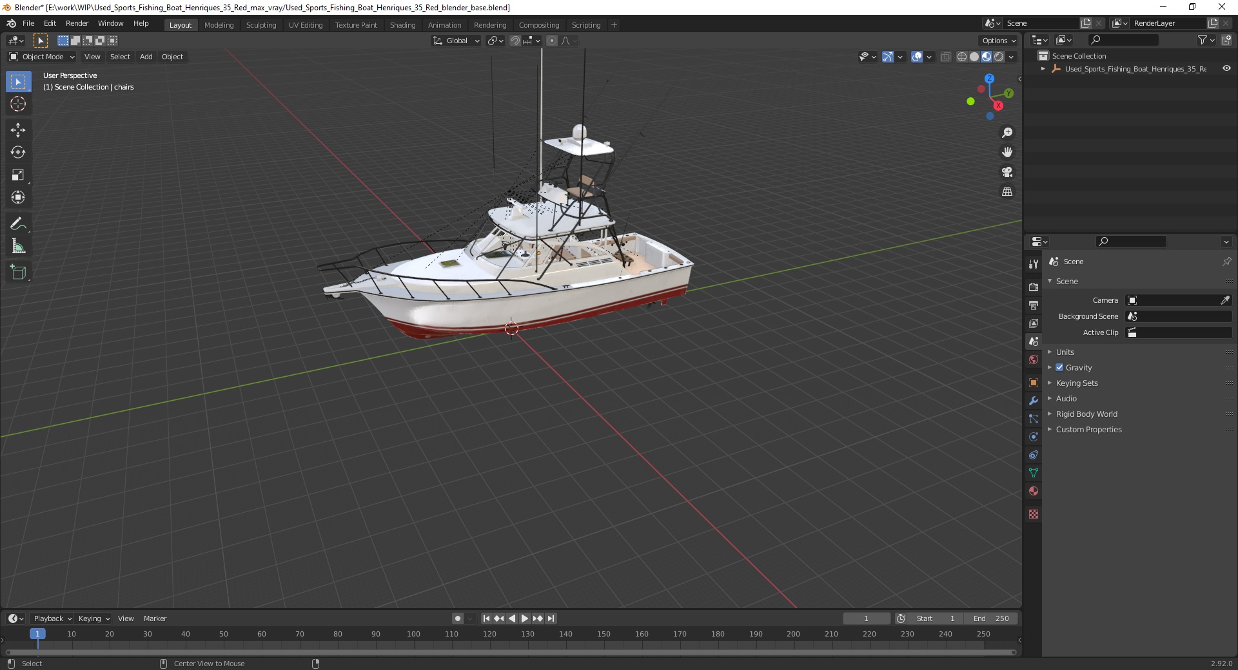Open the Physics properties tab
1238x670 pixels.
[x=1034, y=437]
